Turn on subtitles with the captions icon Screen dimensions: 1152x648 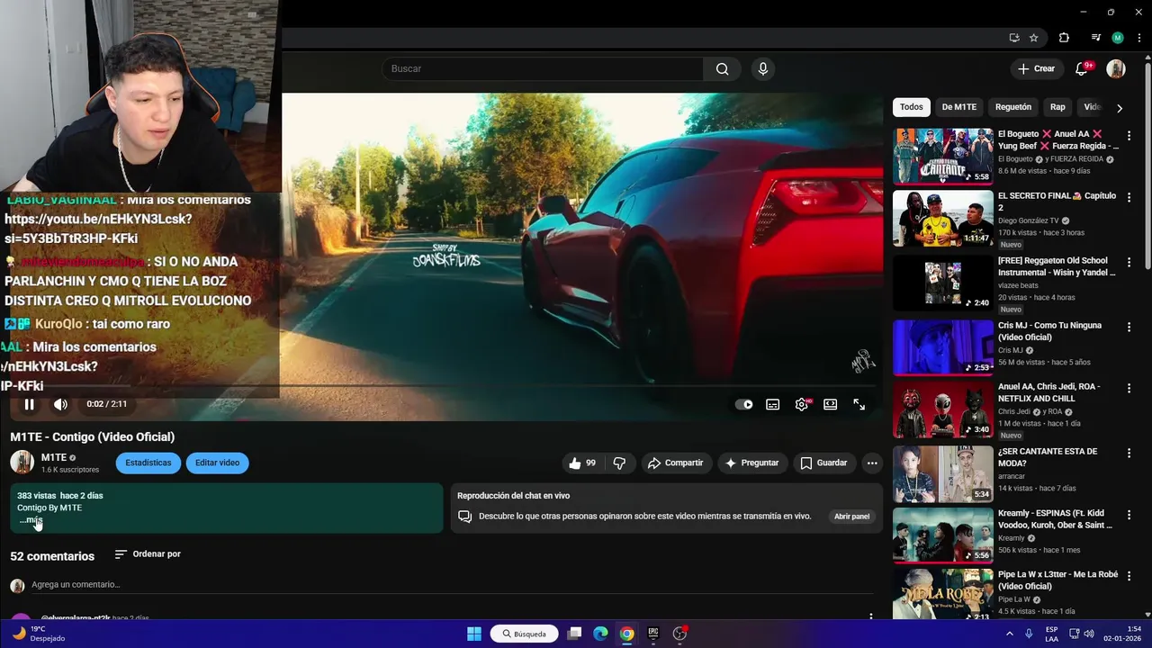click(772, 405)
